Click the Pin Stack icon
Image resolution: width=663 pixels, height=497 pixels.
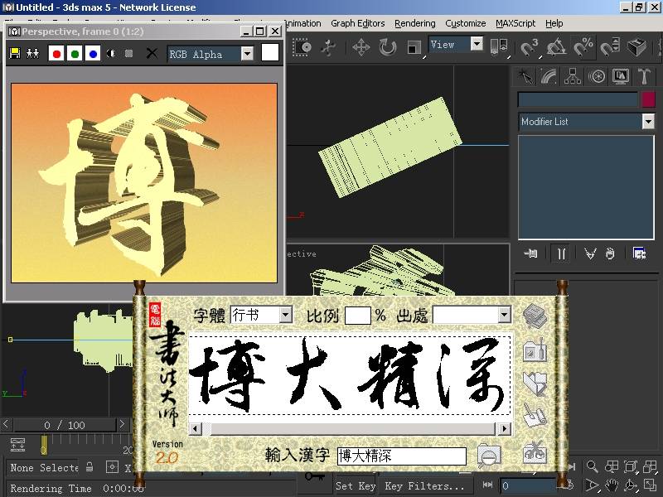click(x=530, y=253)
